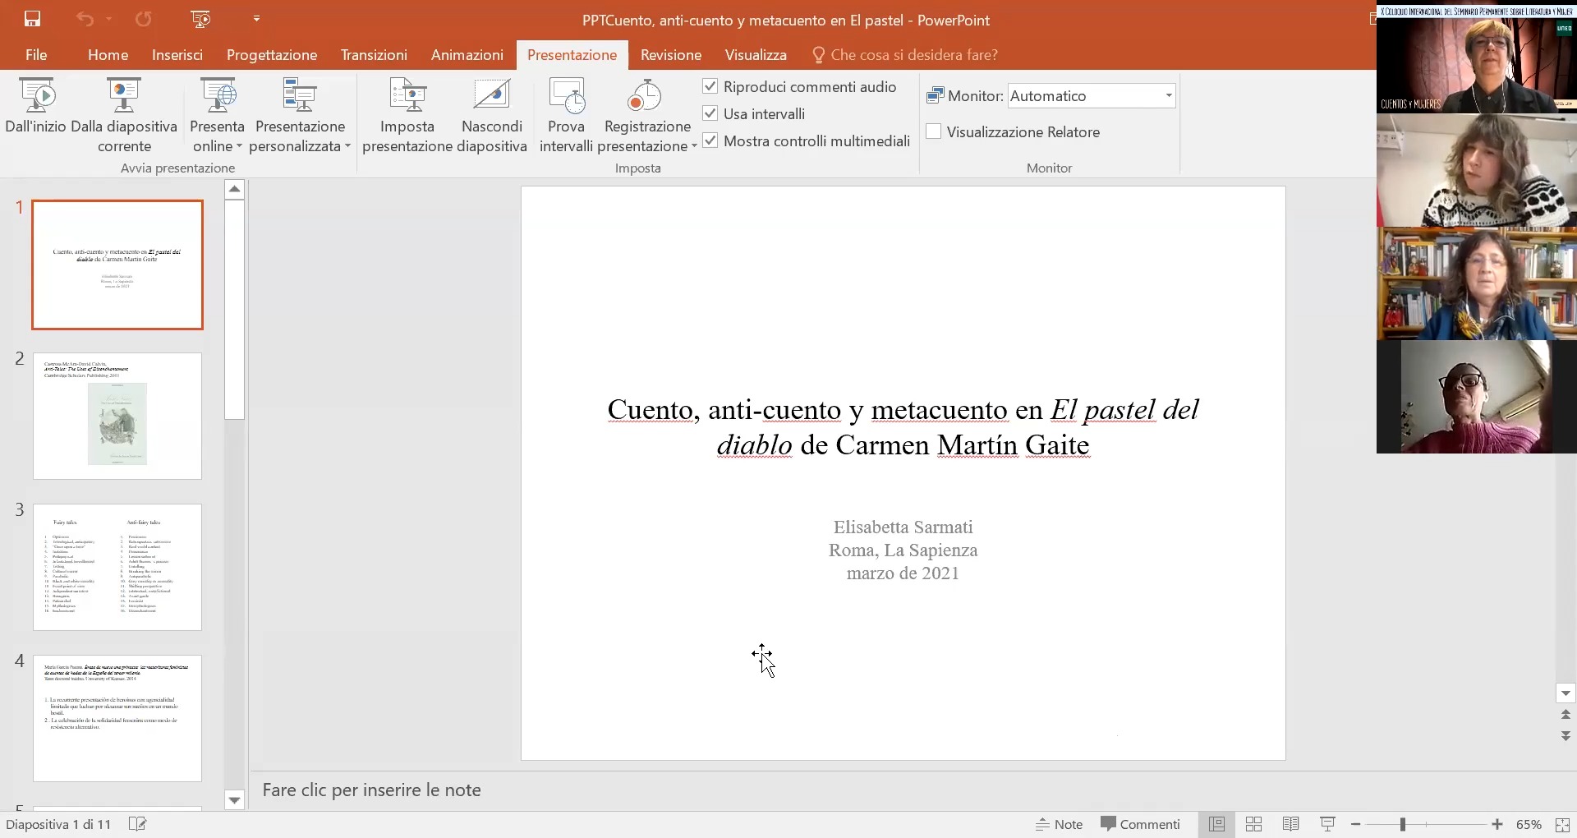Uncheck Riproduci commenti audio
The height and width of the screenshot is (838, 1577).
point(710,86)
